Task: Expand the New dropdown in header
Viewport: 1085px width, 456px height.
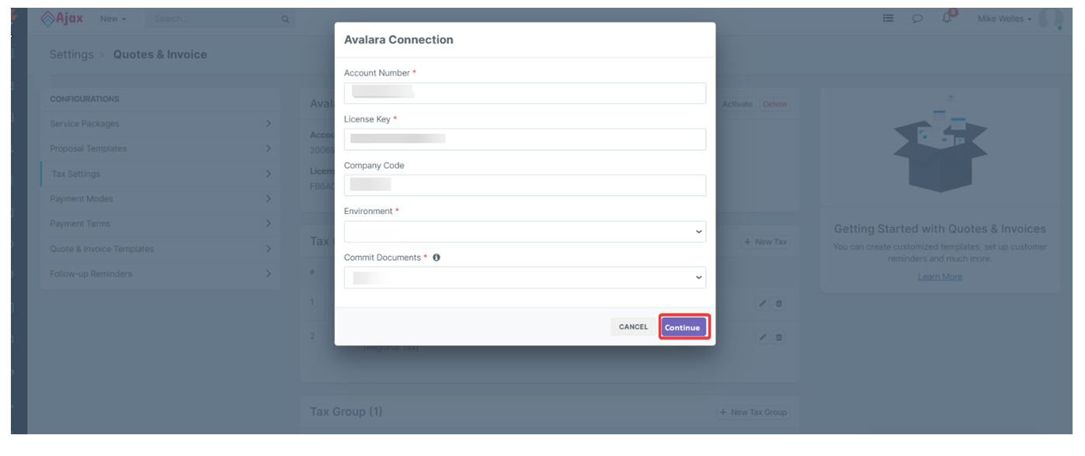Action: (113, 19)
